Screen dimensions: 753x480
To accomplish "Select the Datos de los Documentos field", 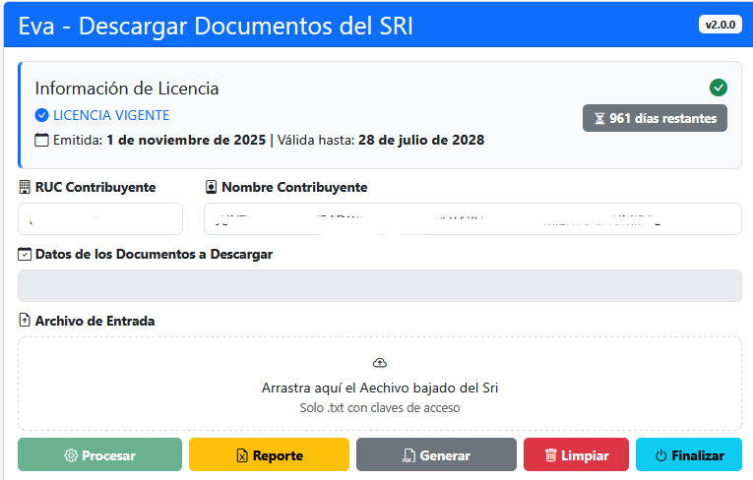I will click(x=379, y=286).
